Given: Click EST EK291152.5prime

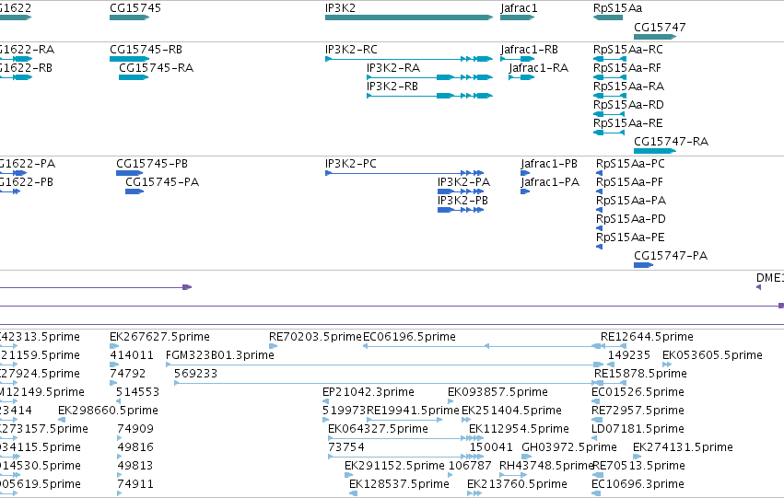Looking at the screenshot, I should (x=394, y=466).
